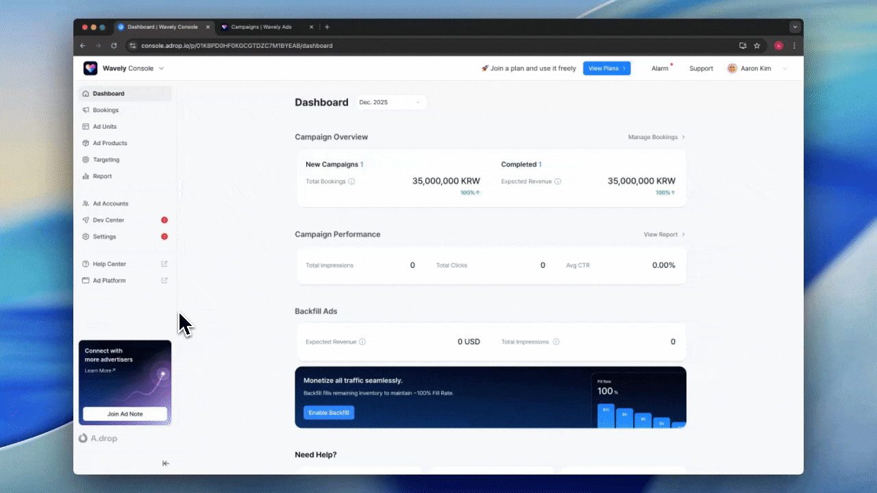877x493 pixels.
Task: Click the View Plans button
Action: click(606, 68)
